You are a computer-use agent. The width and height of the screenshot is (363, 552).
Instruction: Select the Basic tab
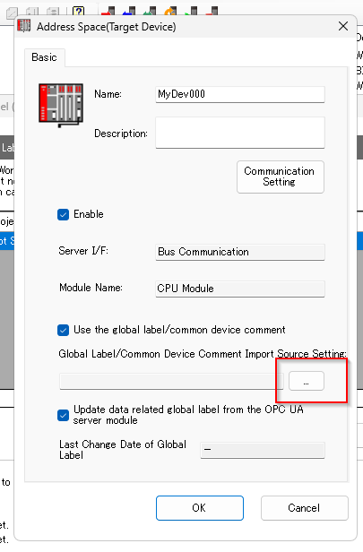click(44, 57)
